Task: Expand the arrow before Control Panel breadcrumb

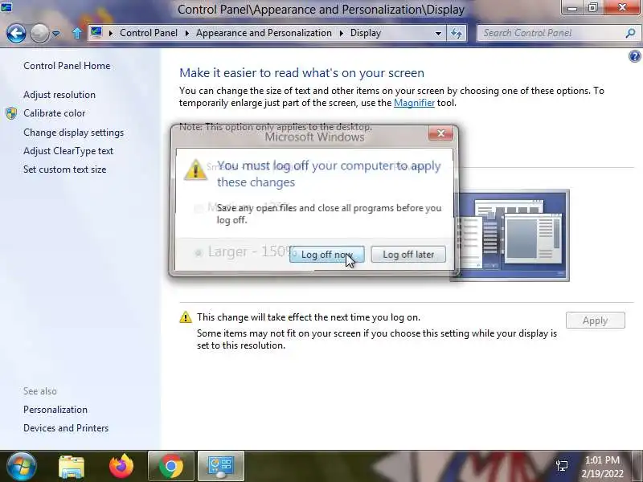Action: (111, 33)
